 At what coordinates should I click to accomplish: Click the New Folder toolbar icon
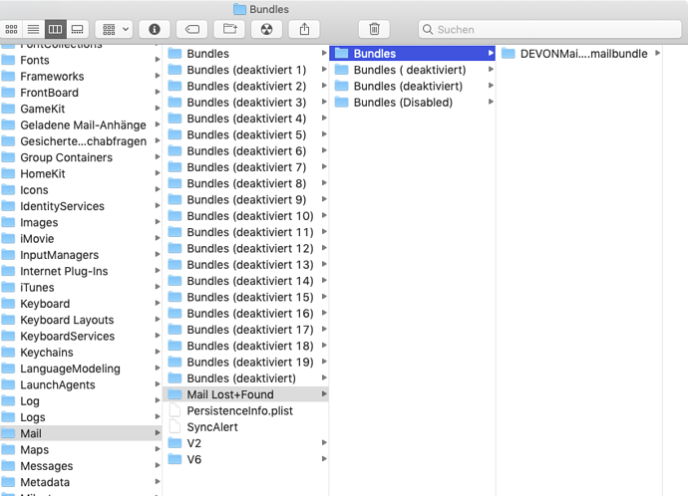230,30
